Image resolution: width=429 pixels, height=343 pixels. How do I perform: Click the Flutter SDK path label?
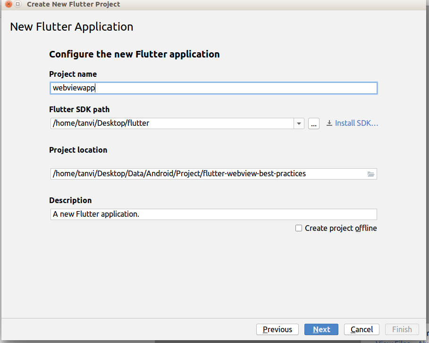[x=79, y=109]
